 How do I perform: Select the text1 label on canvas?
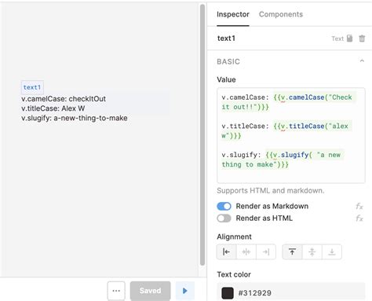(x=32, y=87)
